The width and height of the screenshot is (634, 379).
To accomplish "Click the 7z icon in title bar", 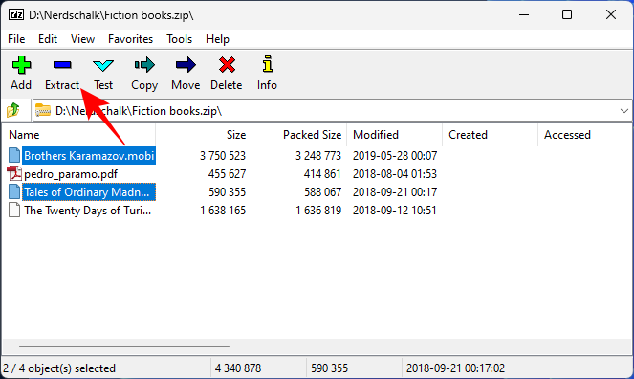I will (x=16, y=15).
